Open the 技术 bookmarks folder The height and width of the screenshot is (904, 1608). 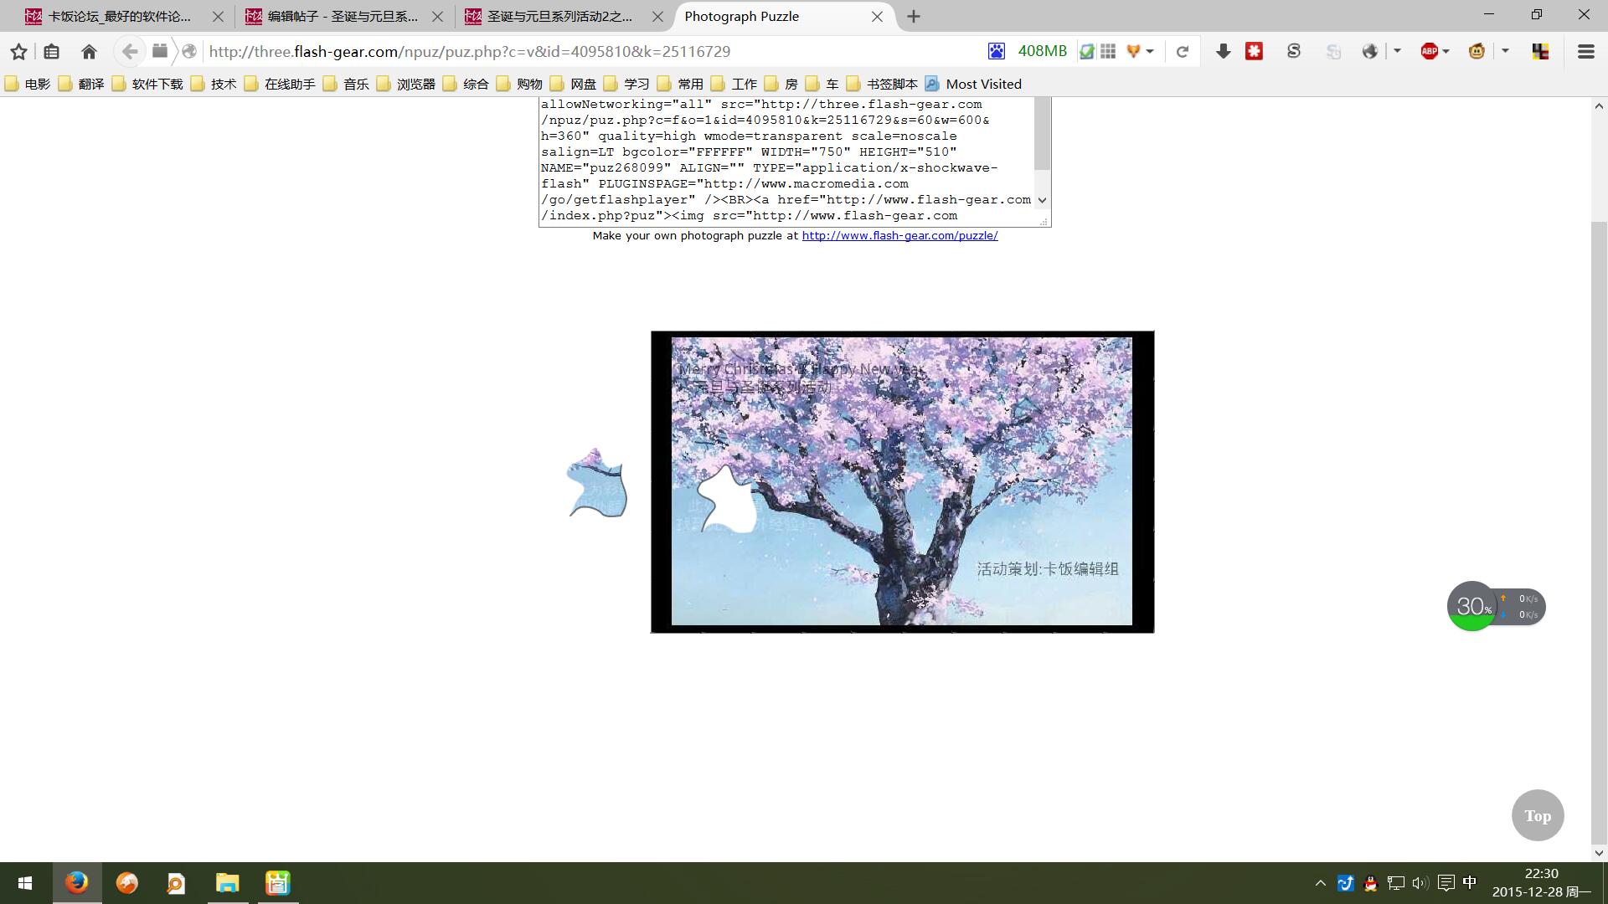pyautogui.click(x=214, y=84)
